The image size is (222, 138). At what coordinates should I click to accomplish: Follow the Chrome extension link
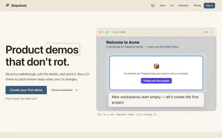pos(64,90)
